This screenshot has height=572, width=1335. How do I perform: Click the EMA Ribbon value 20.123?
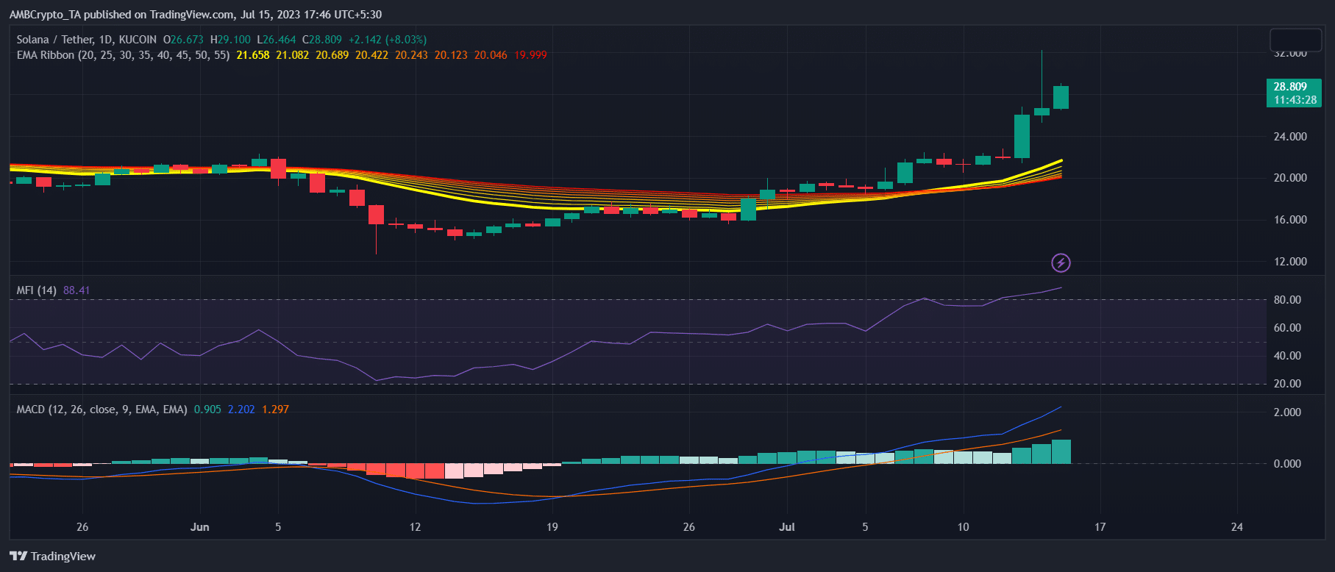(x=451, y=55)
